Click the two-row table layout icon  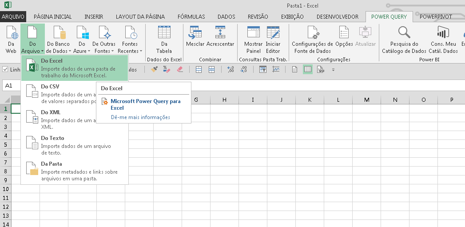pos(199,69)
